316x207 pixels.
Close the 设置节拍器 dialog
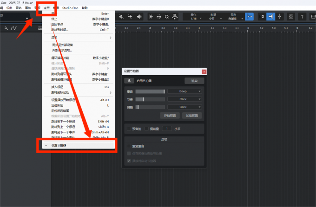pyautogui.click(x=204, y=71)
